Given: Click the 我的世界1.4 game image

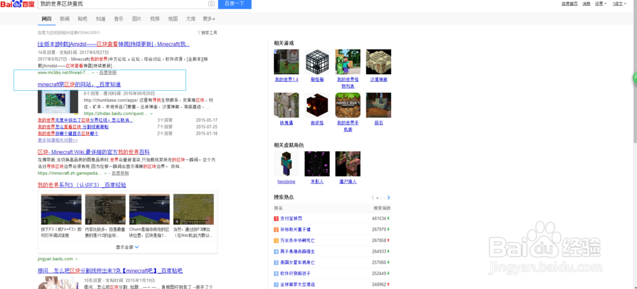Looking at the screenshot, I should 287,62.
